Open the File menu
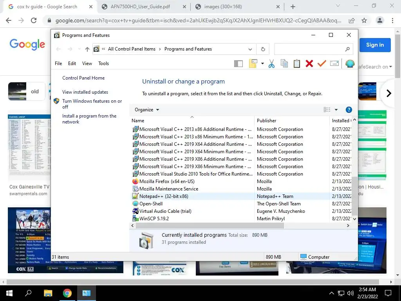The width and height of the screenshot is (401, 301). 58,63
